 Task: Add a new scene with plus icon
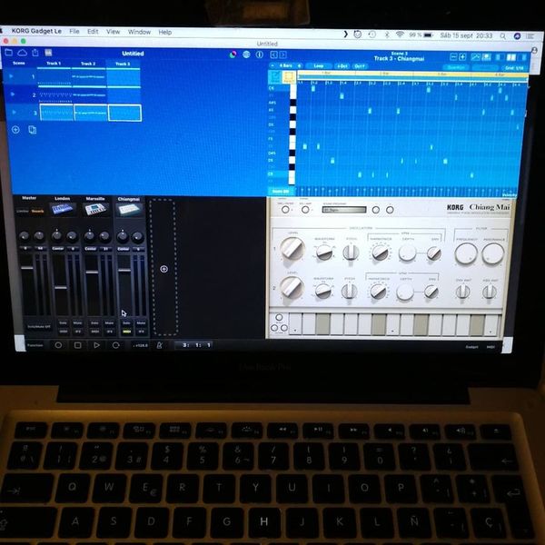click(x=15, y=130)
